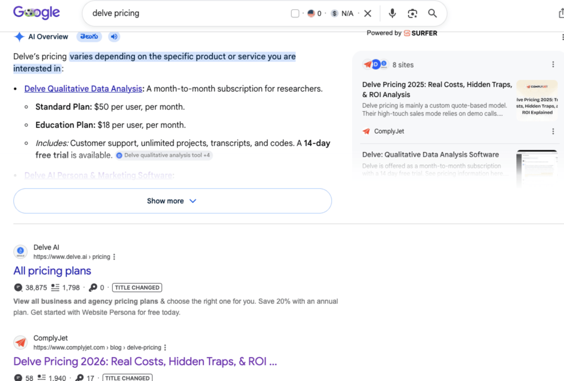Click word count icon showing 1,940
564x381 pixels.
[42, 377]
